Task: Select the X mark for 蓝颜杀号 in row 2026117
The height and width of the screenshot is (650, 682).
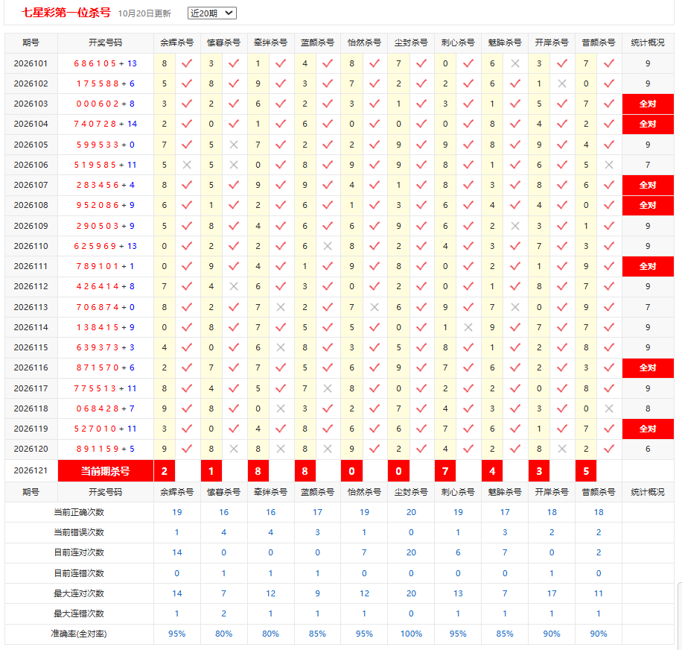Action: [x=328, y=388]
